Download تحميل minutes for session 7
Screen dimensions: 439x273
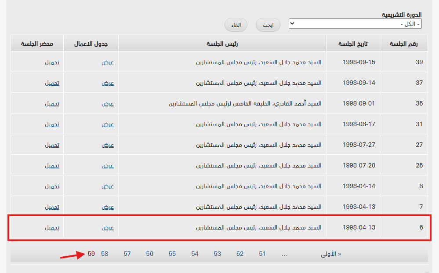[x=52, y=207]
